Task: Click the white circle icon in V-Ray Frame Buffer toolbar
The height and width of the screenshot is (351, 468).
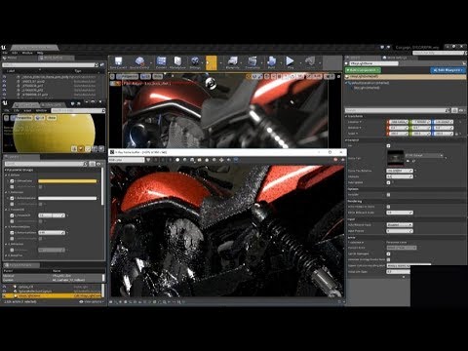Action: [177, 160]
